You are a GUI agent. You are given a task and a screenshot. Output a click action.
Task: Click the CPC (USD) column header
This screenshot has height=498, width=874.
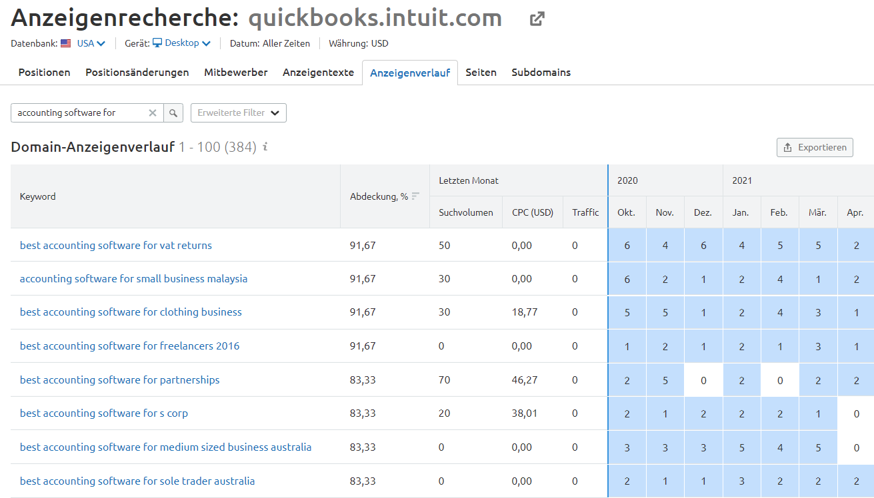tap(533, 212)
